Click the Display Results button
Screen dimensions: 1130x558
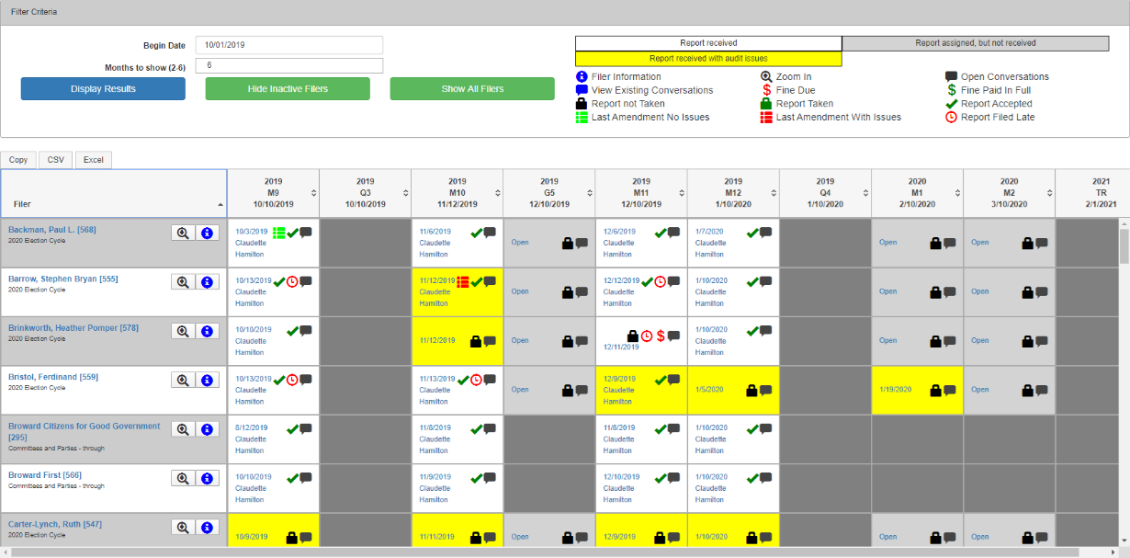coord(103,88)
